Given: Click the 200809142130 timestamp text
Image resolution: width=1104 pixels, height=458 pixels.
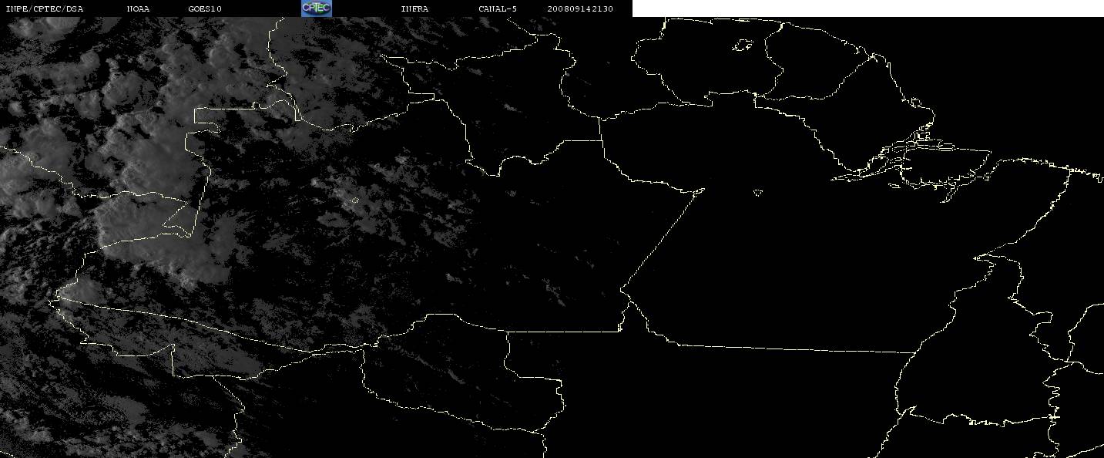Looking at the screenshot, I should click(580, 8).
